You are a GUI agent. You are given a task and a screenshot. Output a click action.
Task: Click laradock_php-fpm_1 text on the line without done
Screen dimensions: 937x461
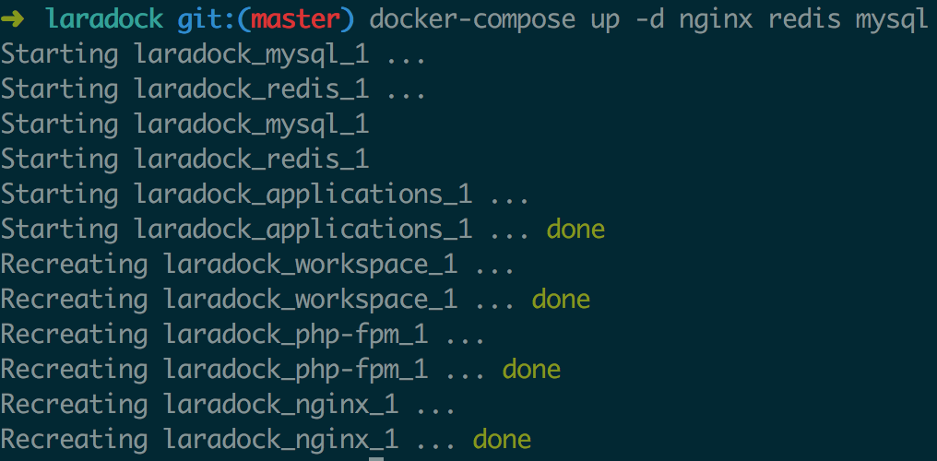(296, 336)
